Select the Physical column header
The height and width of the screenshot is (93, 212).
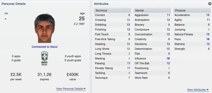192,10
